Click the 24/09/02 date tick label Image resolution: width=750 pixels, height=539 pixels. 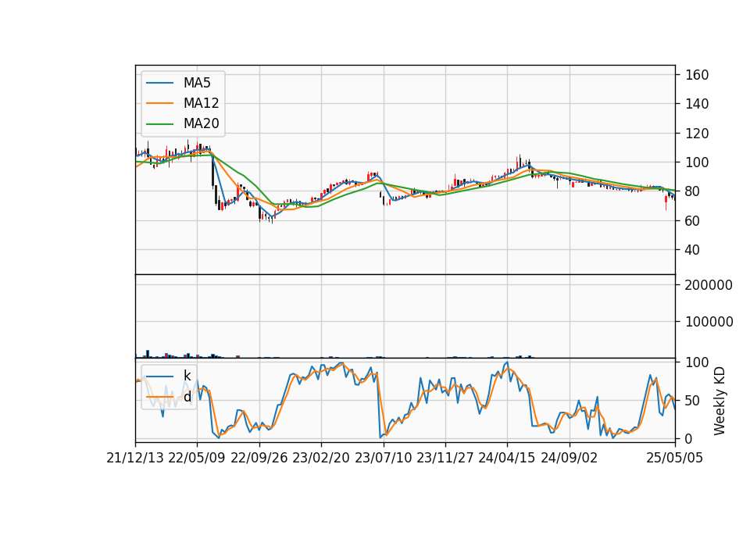(x=570, y=458)
